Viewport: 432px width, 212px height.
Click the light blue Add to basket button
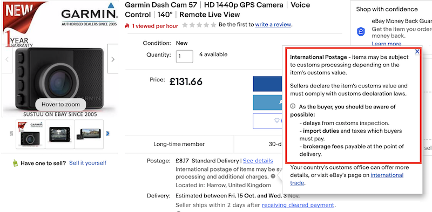(268, 102)
